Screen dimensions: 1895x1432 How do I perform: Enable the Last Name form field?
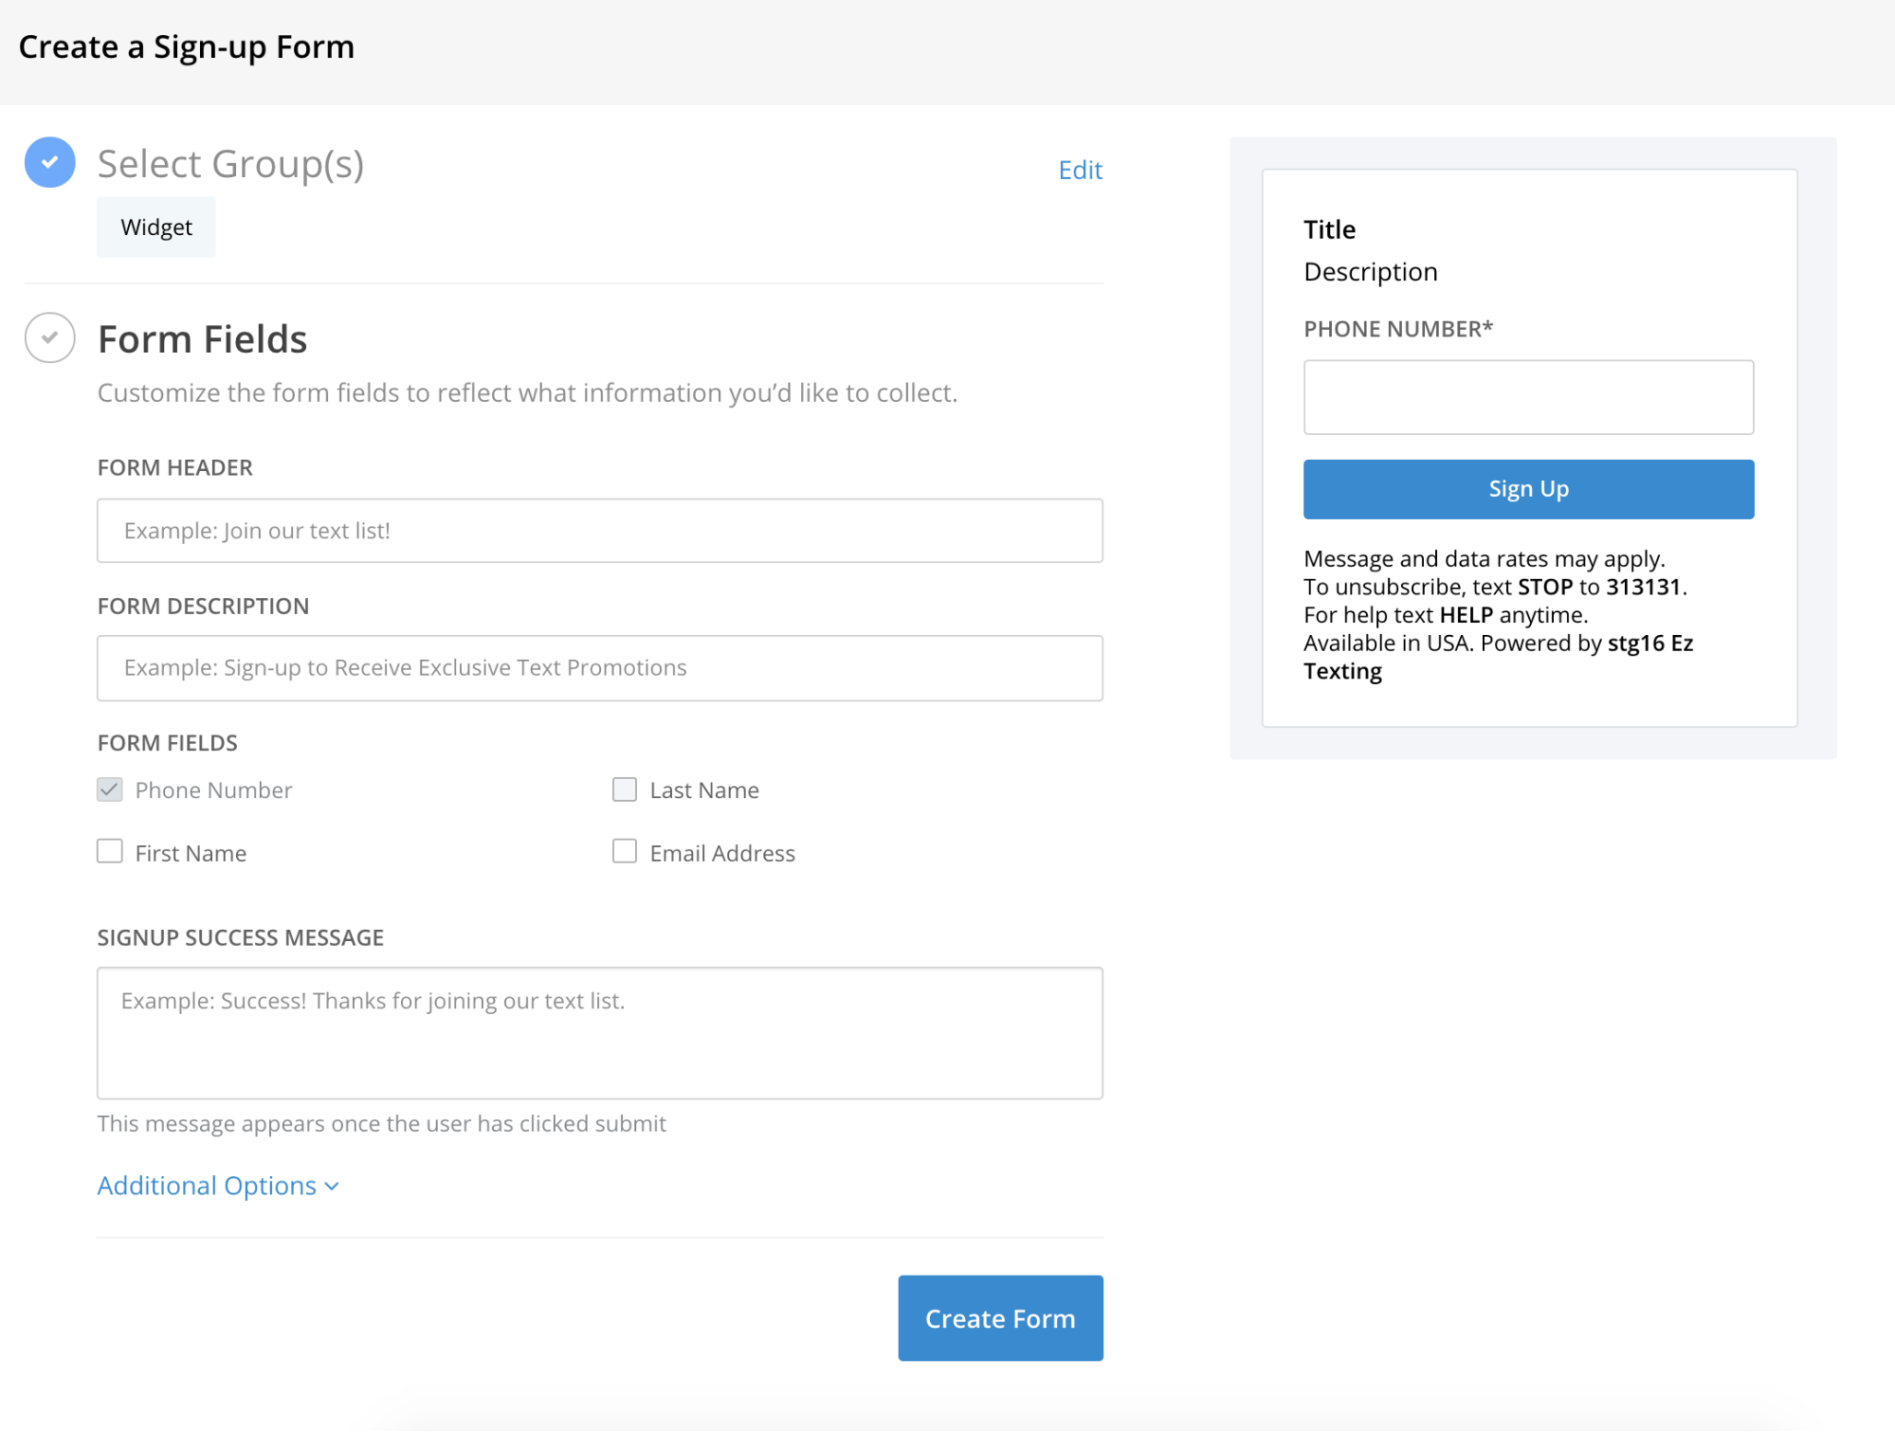[624, 789]
